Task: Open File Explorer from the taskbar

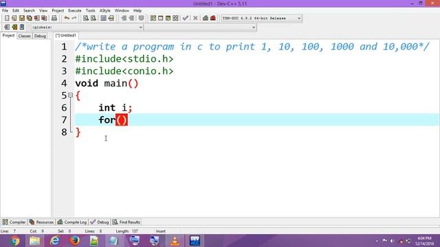Action: [x=35, y=241]
